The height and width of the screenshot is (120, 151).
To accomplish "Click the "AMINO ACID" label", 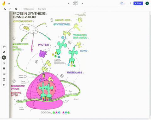I will click(x=63, y=20).
